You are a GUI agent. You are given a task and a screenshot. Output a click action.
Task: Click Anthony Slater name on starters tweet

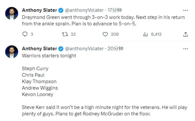[x=40, y=48]
